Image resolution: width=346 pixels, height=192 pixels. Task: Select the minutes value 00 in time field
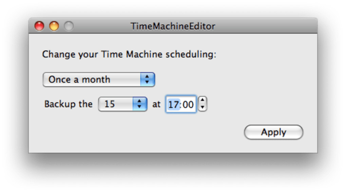pos(188,104)
